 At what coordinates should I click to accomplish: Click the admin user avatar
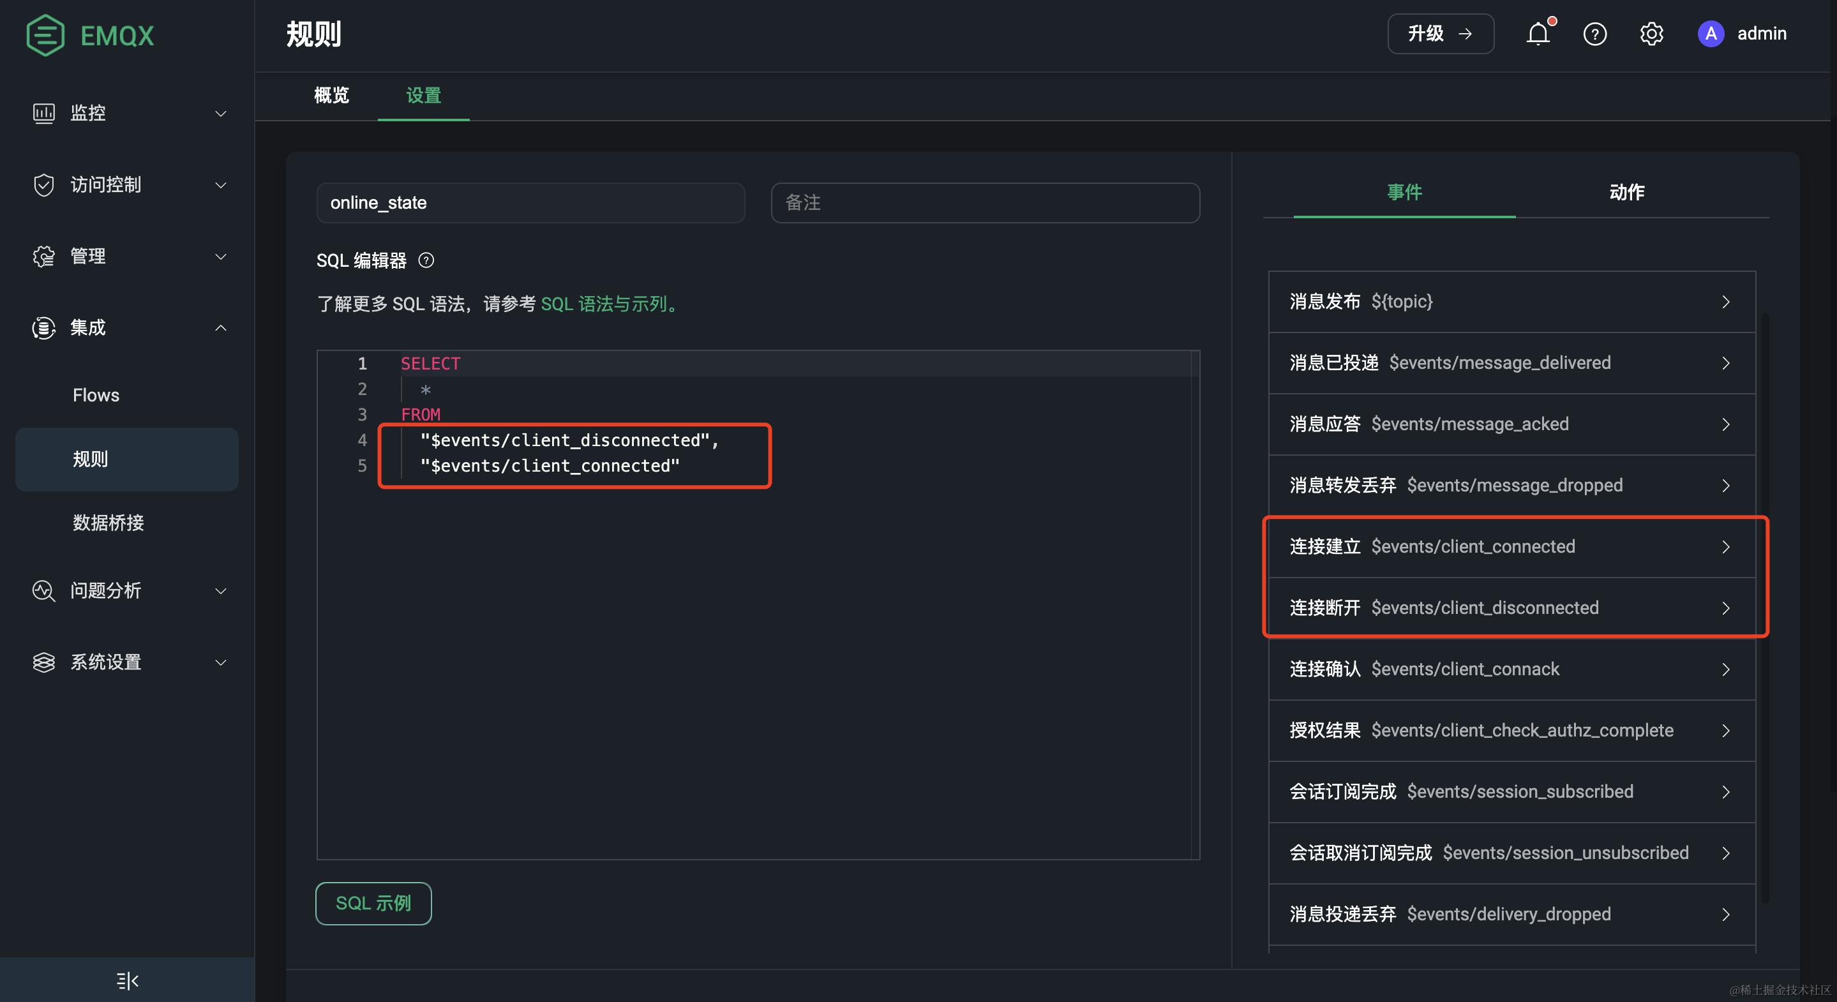tap(1710, 34)
